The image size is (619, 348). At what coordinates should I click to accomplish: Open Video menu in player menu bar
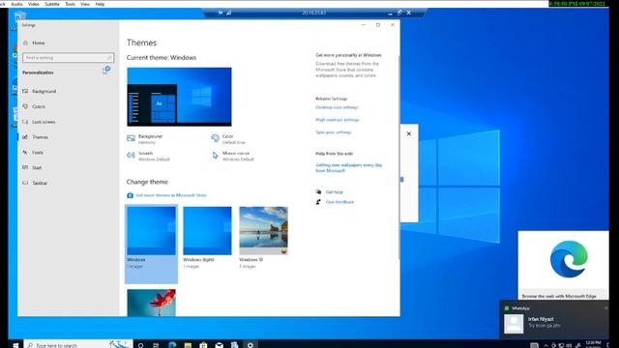[x=34, y=4]
